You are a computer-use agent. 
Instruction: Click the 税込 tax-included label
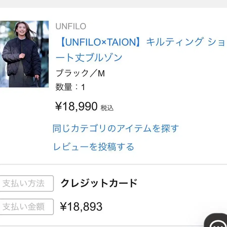point(107,108)
